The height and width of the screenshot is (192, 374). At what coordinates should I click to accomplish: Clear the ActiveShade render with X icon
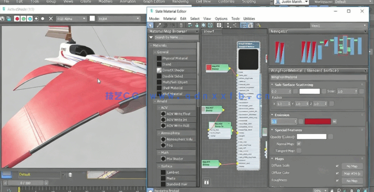51,18
